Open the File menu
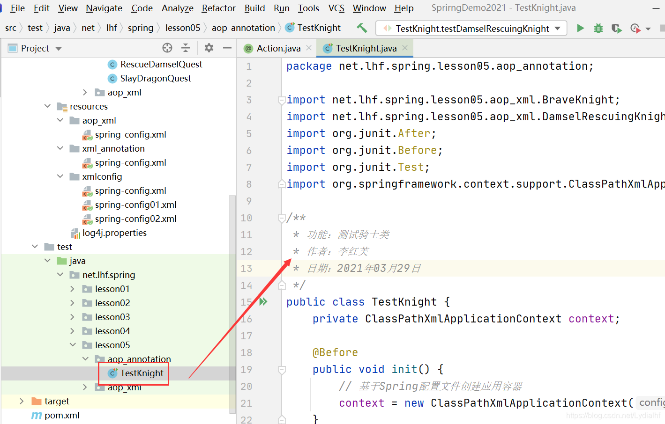This screenshot has width=665, height=424. (17, 8)
